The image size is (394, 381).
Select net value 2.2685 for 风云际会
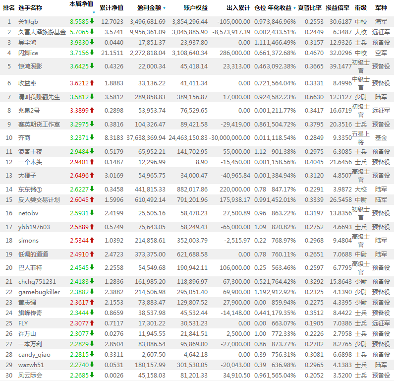tap(79, 376)
